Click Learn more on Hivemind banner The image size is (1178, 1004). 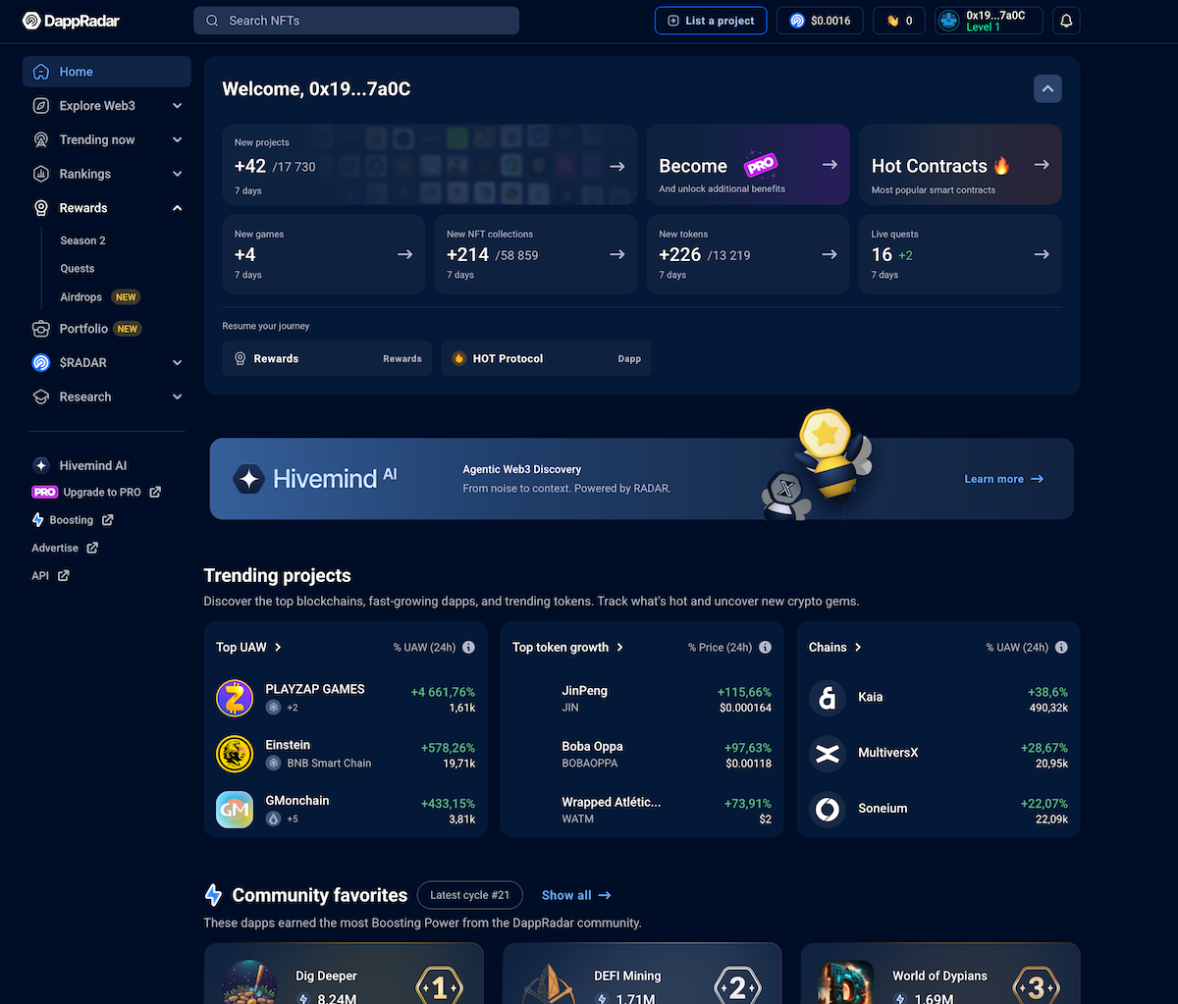1003,479
